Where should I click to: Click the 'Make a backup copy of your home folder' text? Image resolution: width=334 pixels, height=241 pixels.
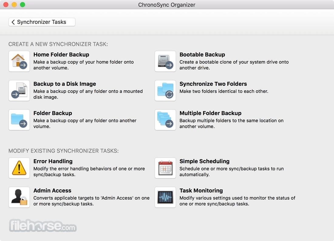[83, 65]
